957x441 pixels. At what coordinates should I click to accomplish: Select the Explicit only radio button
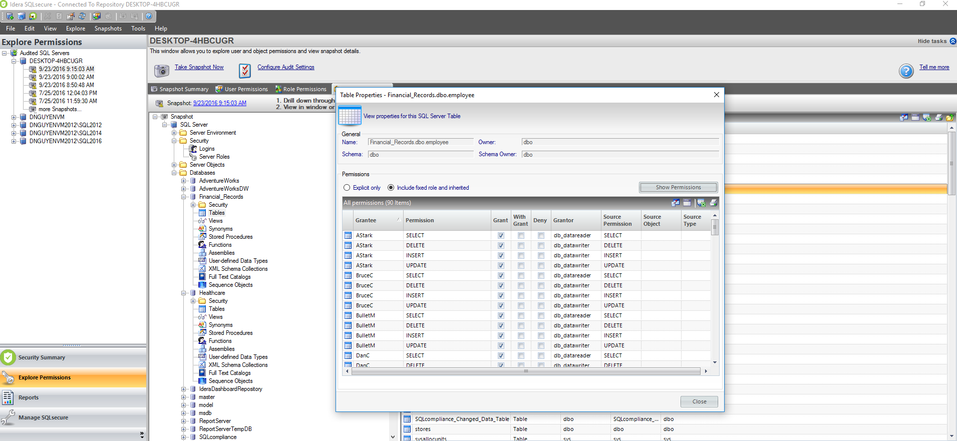pyautogui.click(x=347, y=188)
